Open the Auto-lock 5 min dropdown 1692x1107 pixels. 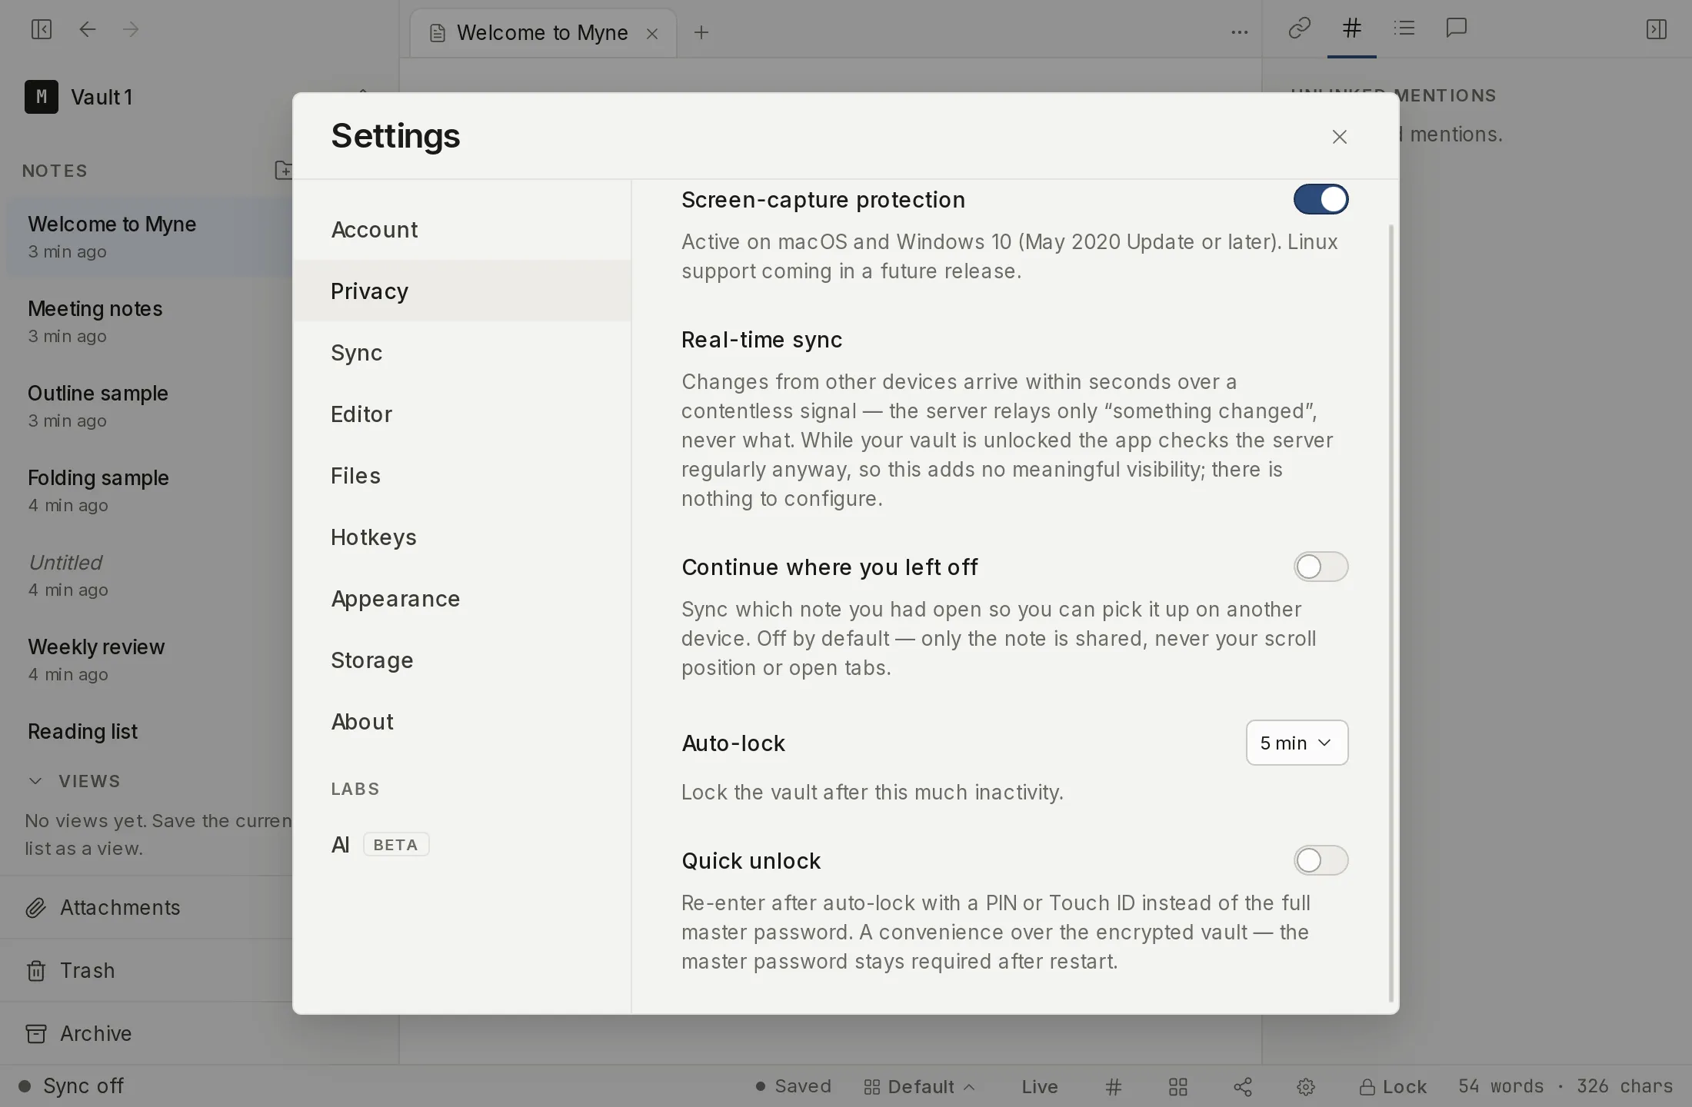[1297, 743]
